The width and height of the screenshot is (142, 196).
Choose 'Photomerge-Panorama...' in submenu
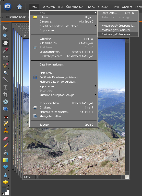118,34
